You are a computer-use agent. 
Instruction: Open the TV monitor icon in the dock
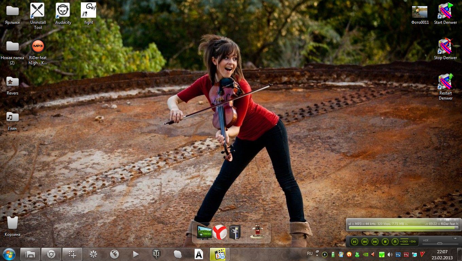[205, 232]
